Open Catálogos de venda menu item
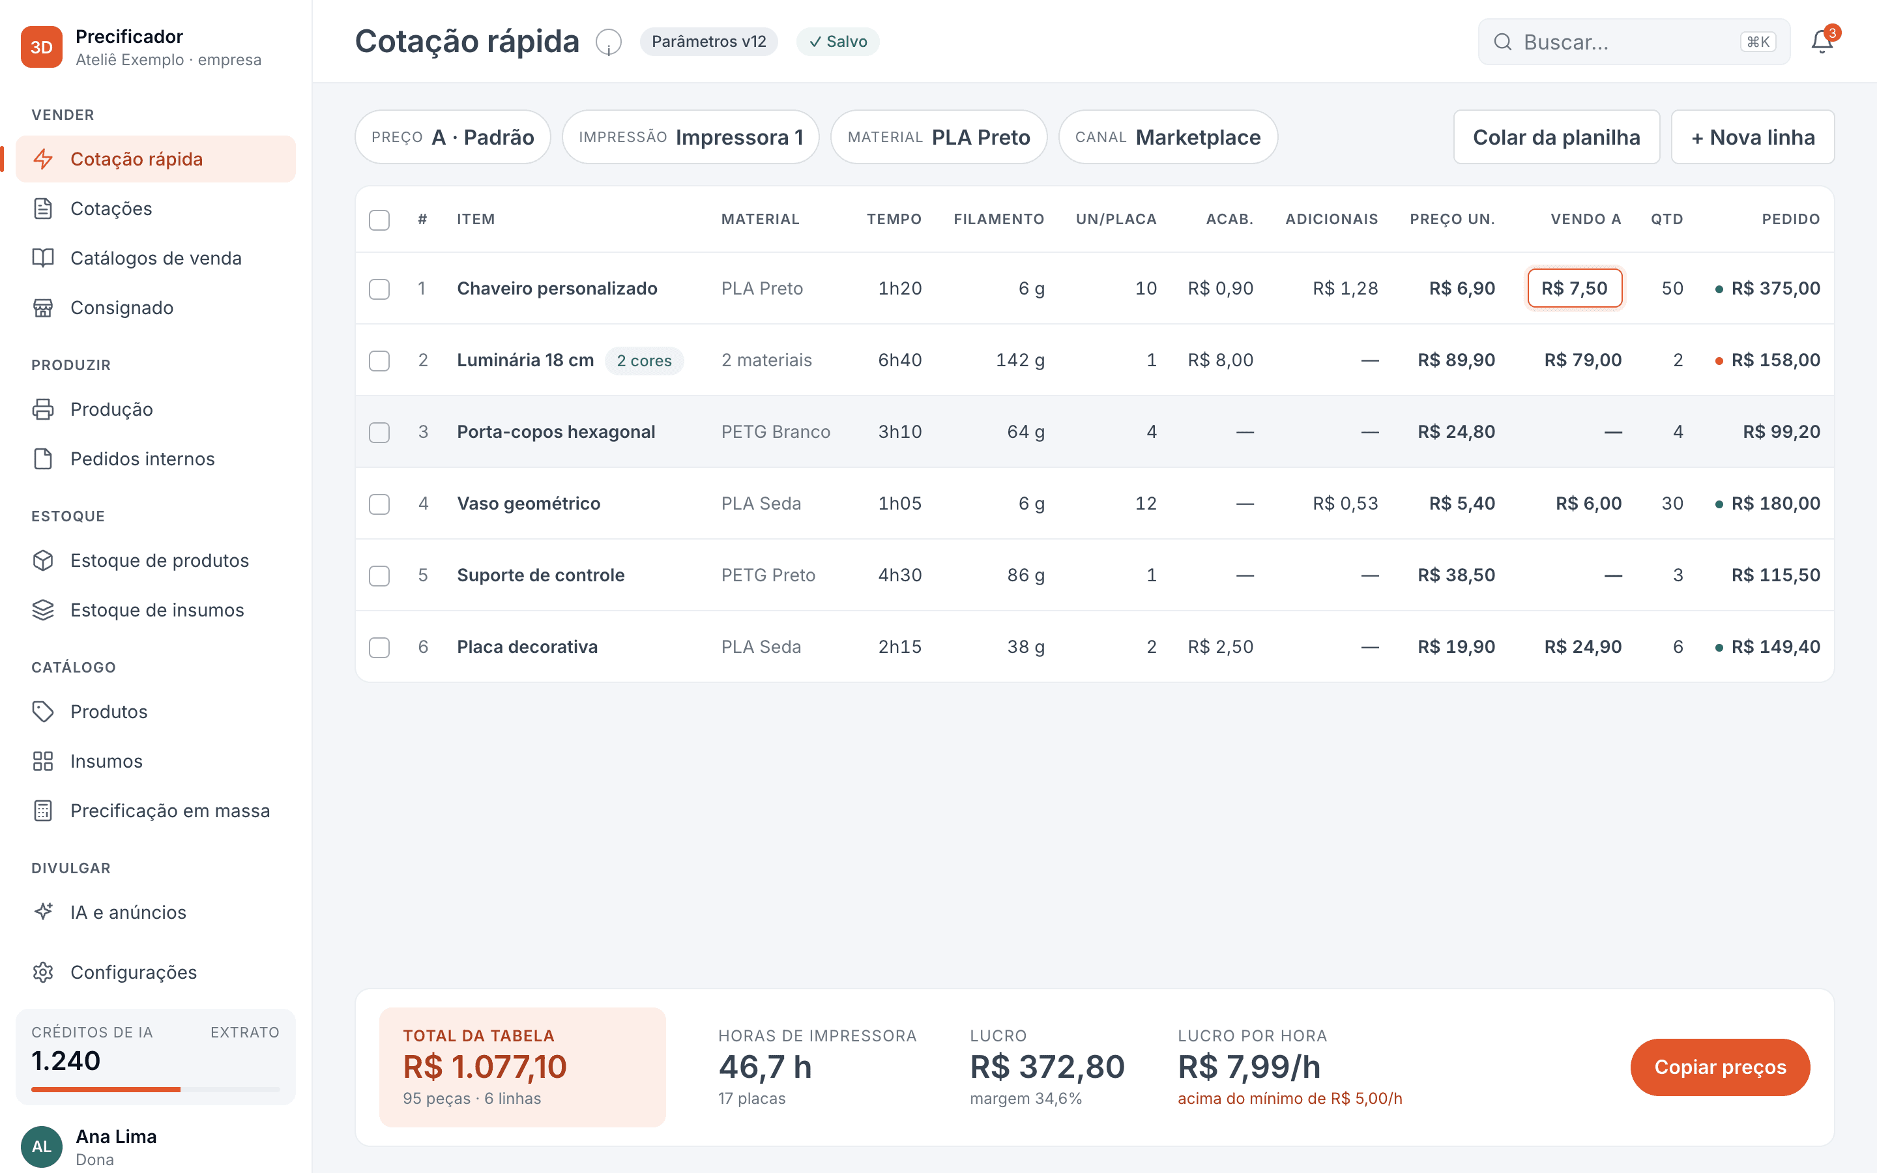Image resolution: width=1877 pixels, height=1173 pixels. click(x=156, y=258)
